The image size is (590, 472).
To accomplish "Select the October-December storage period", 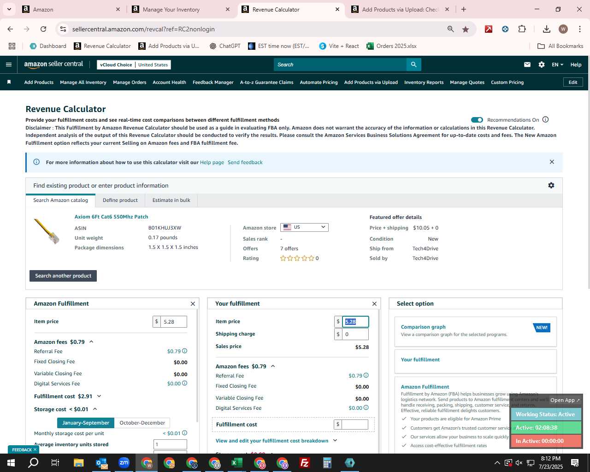I will (142, 423).
